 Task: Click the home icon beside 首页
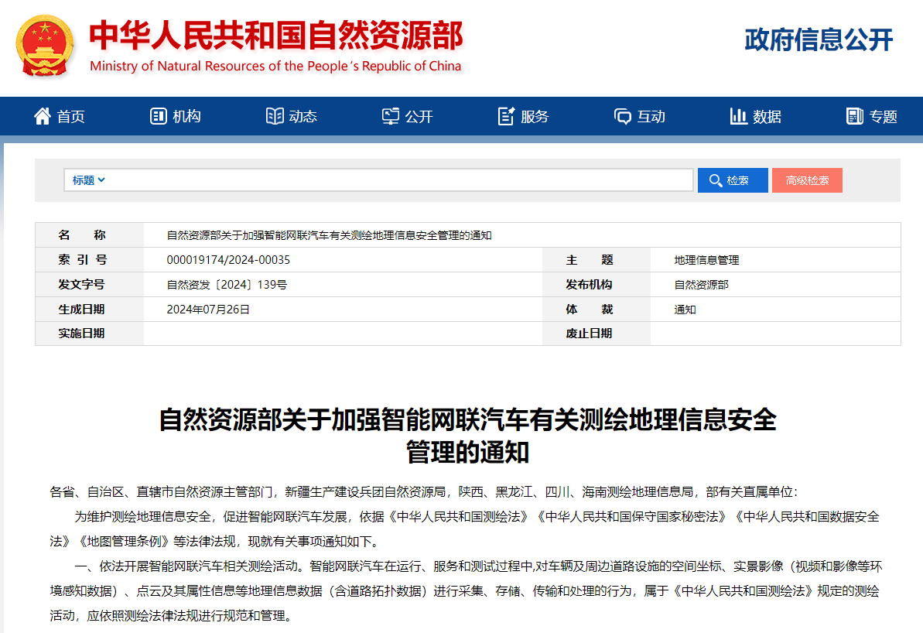(42, 116)
